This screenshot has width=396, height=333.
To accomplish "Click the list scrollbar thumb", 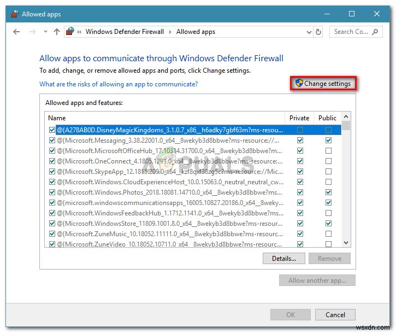I will tap(346, 125).
